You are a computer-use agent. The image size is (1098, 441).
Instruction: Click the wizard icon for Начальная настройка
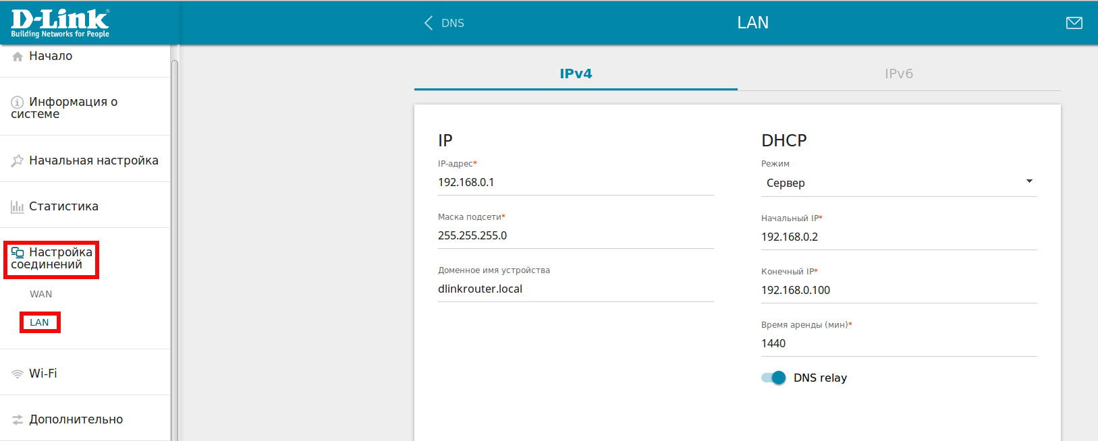coord(18,161)
